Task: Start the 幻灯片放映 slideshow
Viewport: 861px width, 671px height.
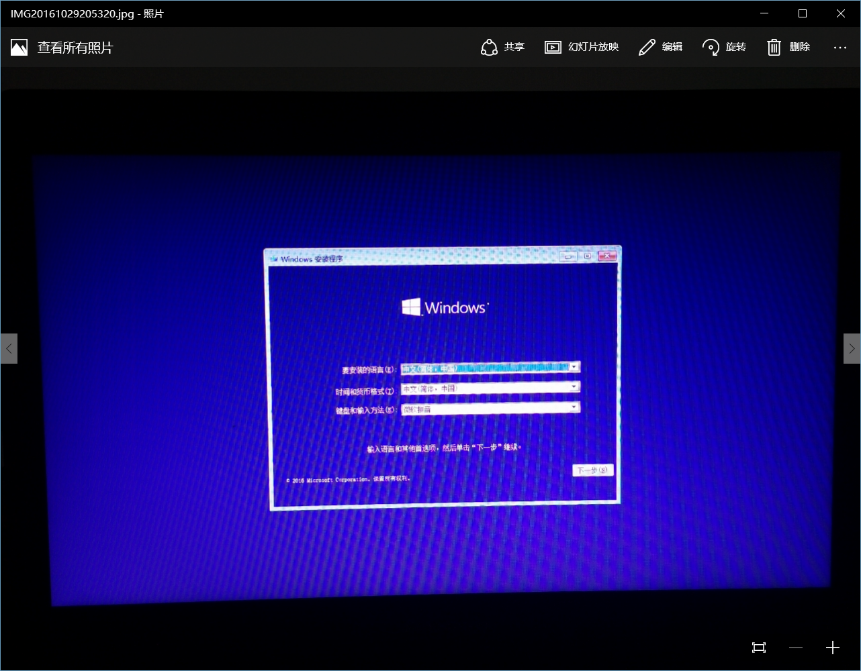Action: (582, 47)
